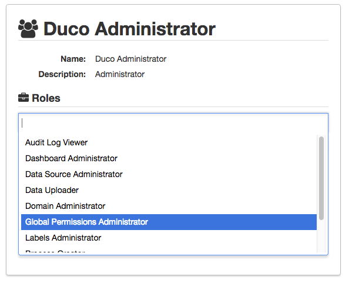
Task: Choose Domain Administrator role
Action: (169, 206)
